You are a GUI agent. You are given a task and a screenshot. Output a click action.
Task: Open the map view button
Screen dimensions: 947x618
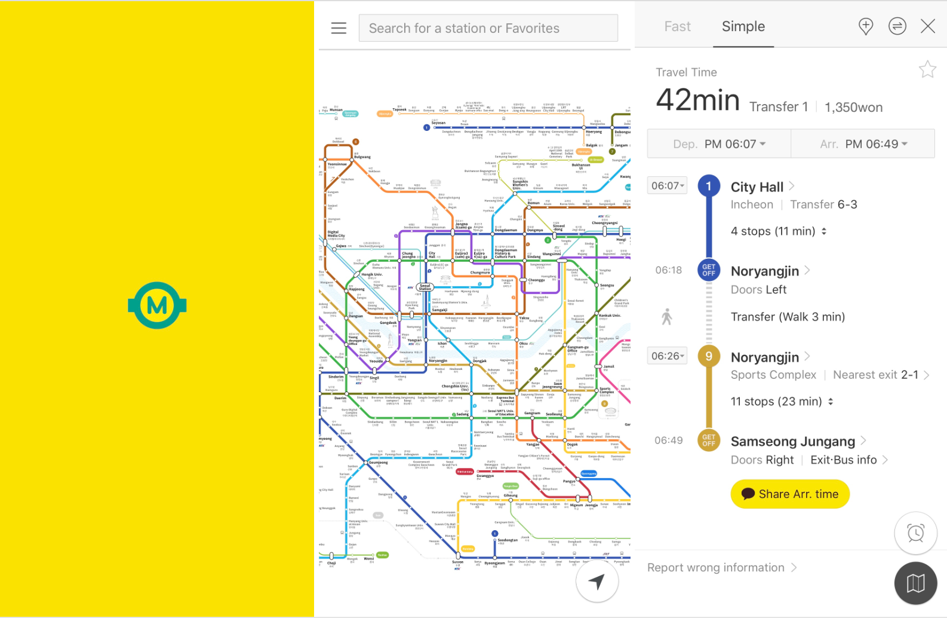(x=915, y=583)
